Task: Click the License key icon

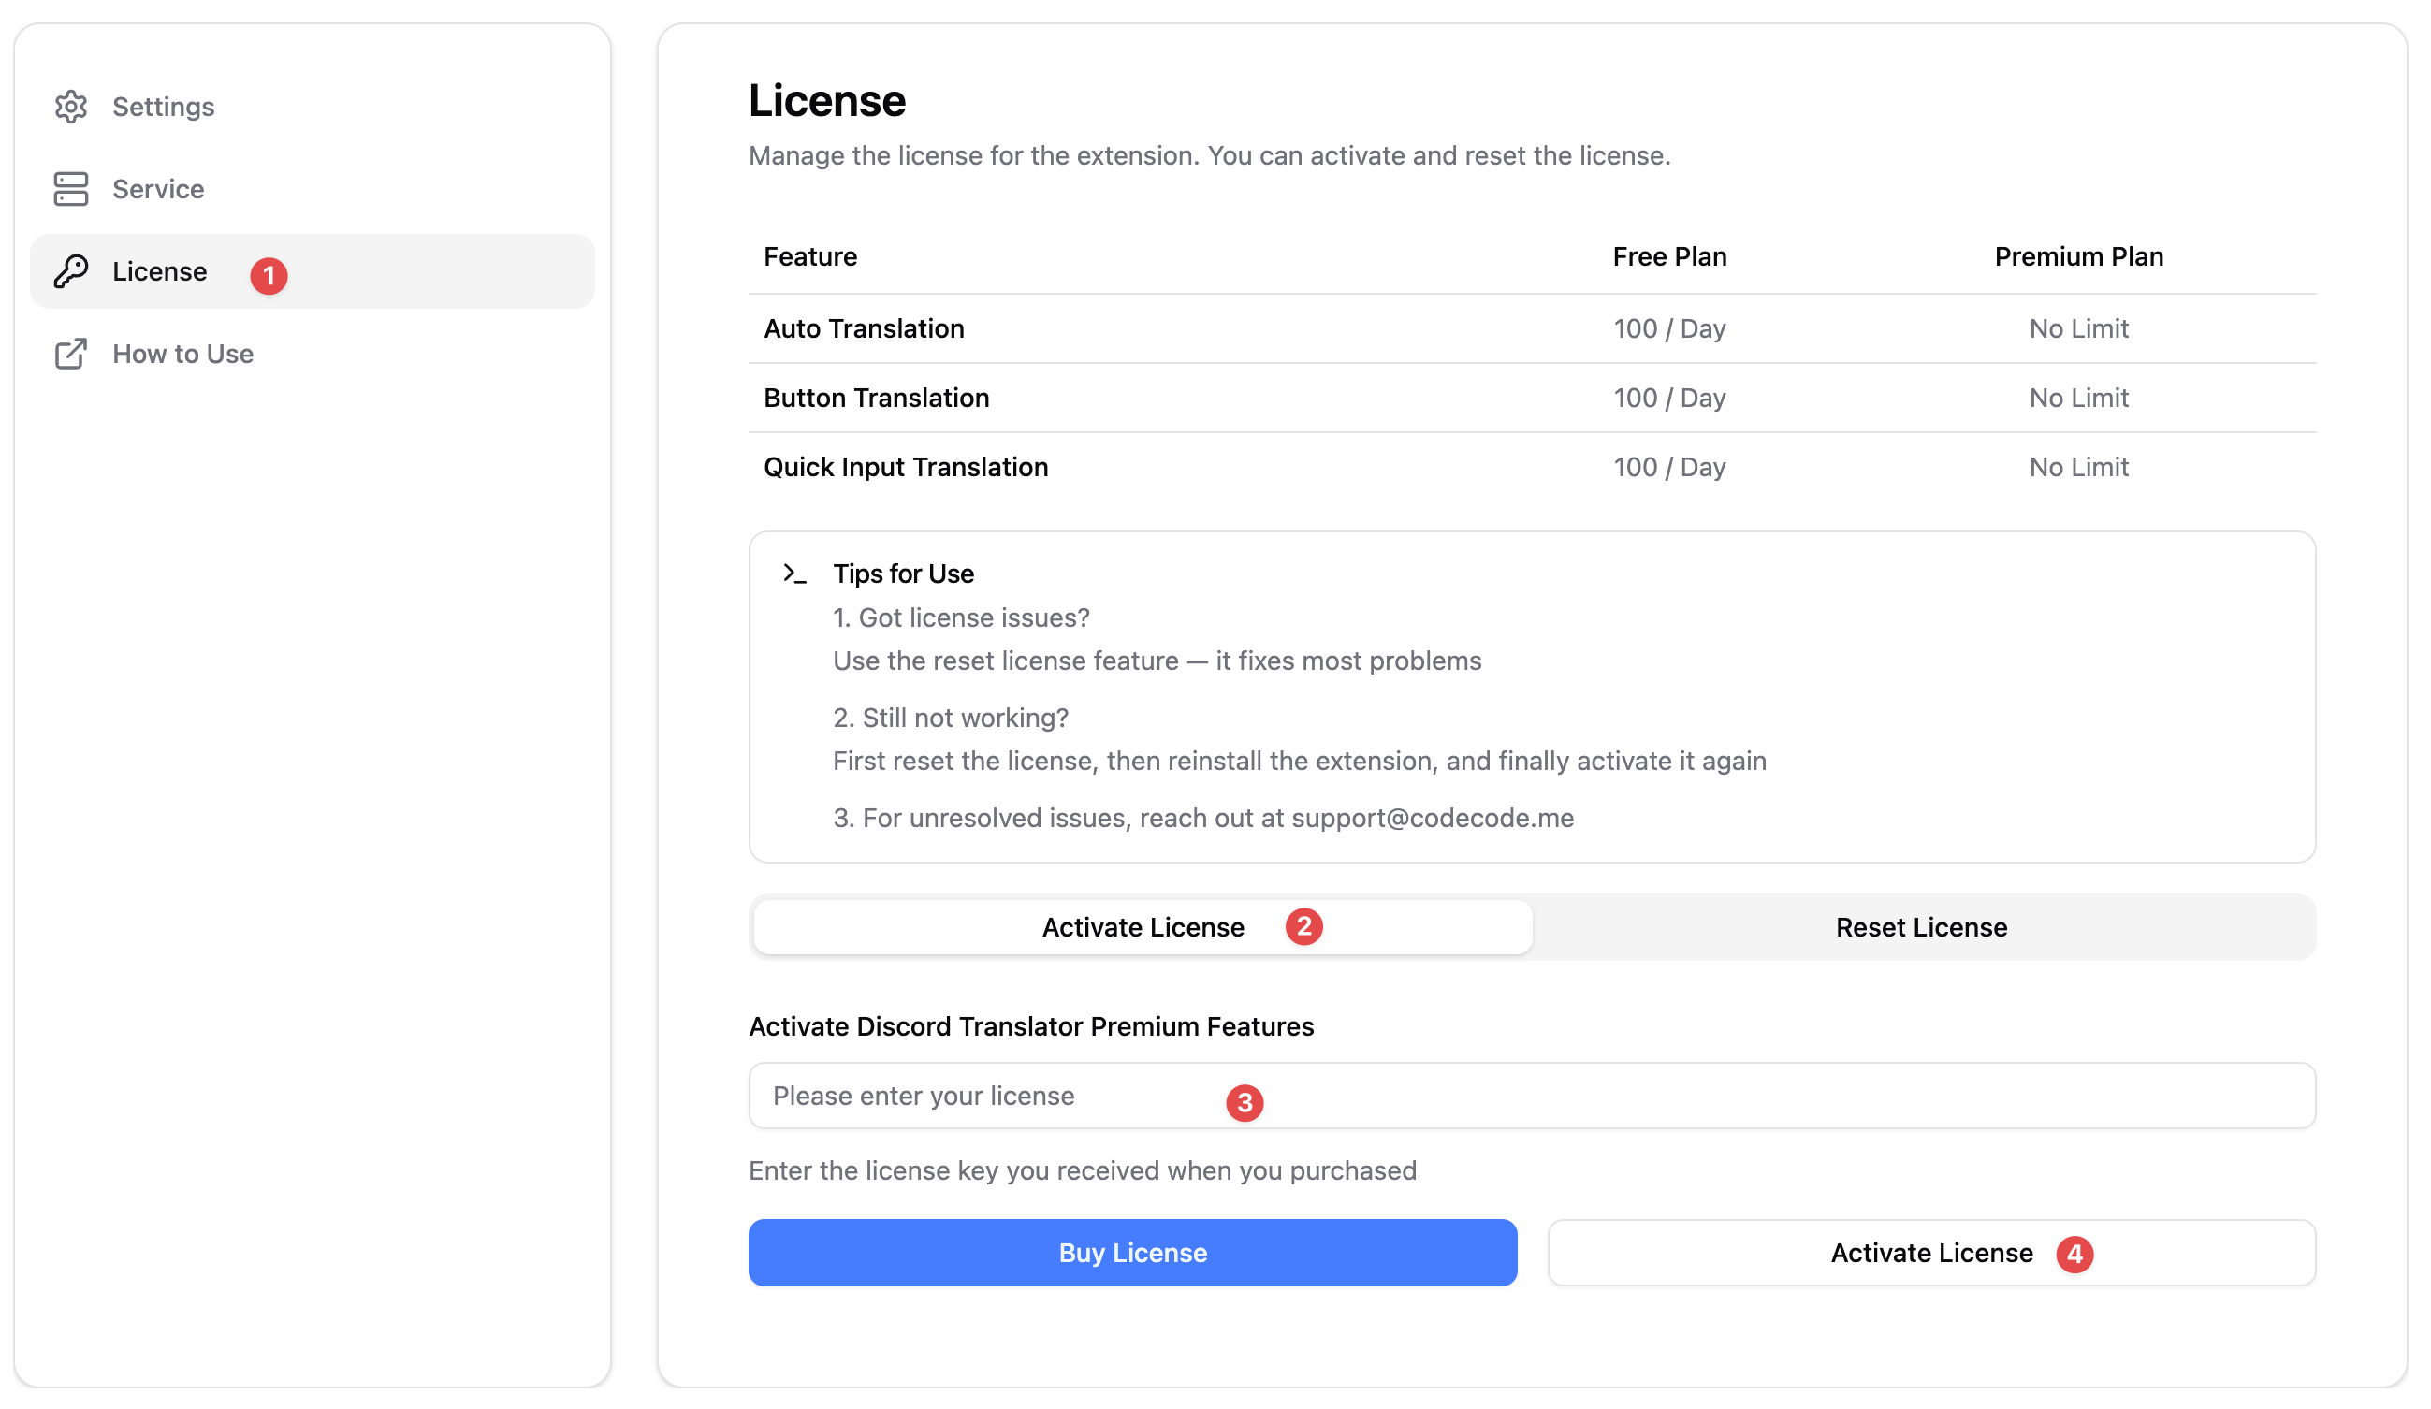Action: (70, 272)
